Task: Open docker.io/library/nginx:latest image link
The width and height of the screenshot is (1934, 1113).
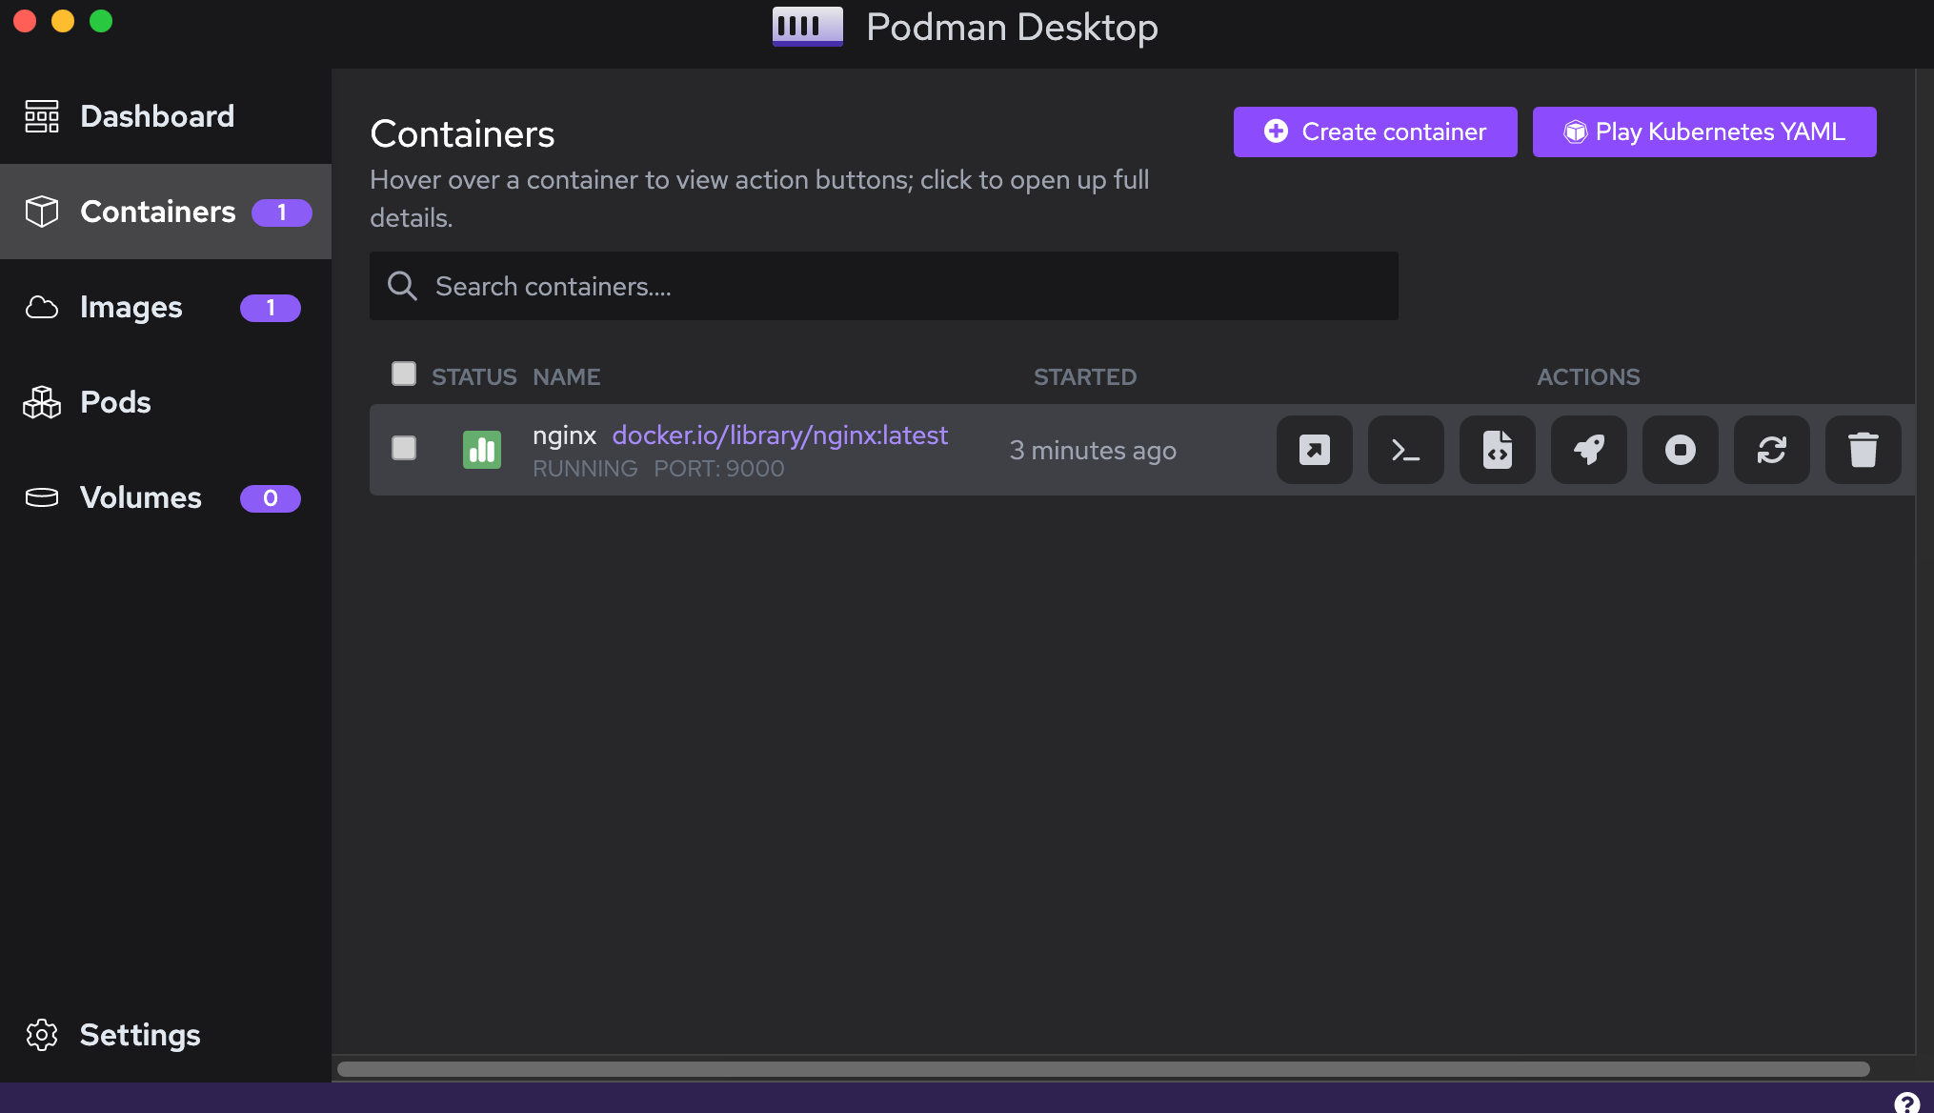Action: pyautogui.click(x=779, y=435)
